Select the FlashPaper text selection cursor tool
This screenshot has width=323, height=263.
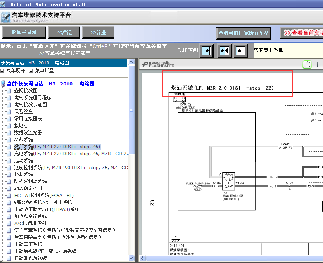(x=318, y=64)
